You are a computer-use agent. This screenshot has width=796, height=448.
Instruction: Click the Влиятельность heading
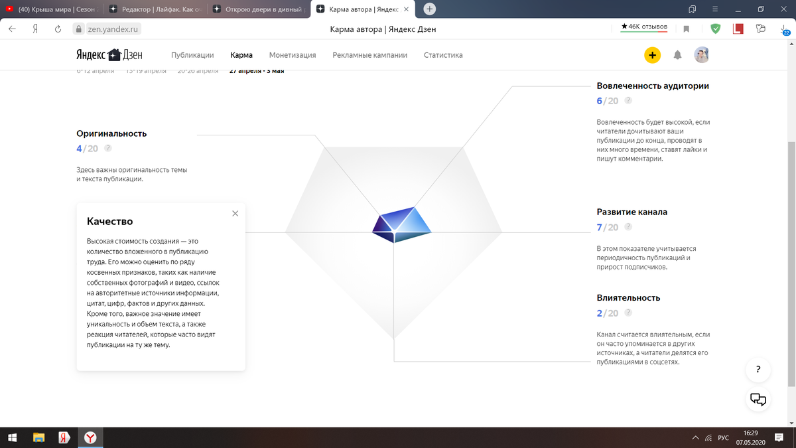pyautogui.click(x=628, y=297)
